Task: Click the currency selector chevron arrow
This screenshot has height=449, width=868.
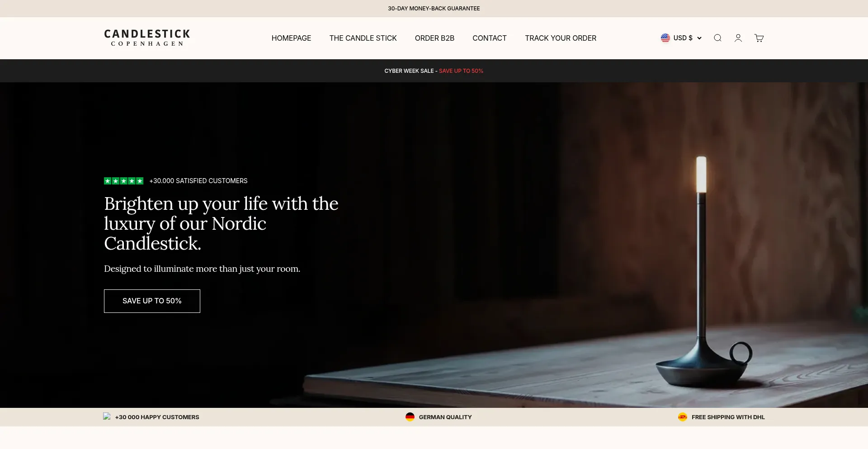Action: coord(699,38)
